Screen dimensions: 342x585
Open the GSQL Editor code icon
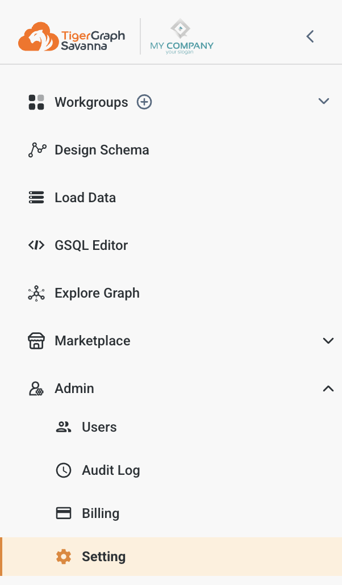[36, 245]
